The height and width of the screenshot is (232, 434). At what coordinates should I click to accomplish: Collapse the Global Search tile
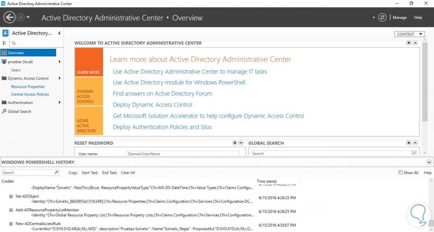[415, 143]
